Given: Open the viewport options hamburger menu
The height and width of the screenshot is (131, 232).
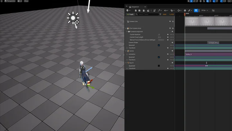Looking at the screenshot, I should pos(2,1).
